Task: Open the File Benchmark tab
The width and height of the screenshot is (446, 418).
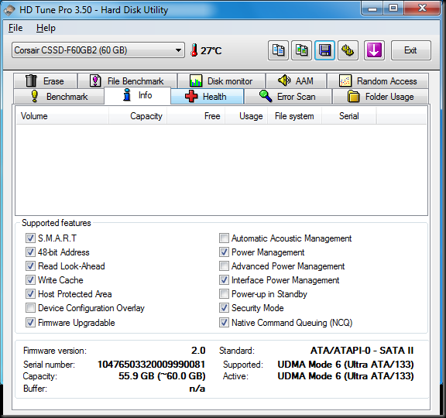Action: click(128, 81)
